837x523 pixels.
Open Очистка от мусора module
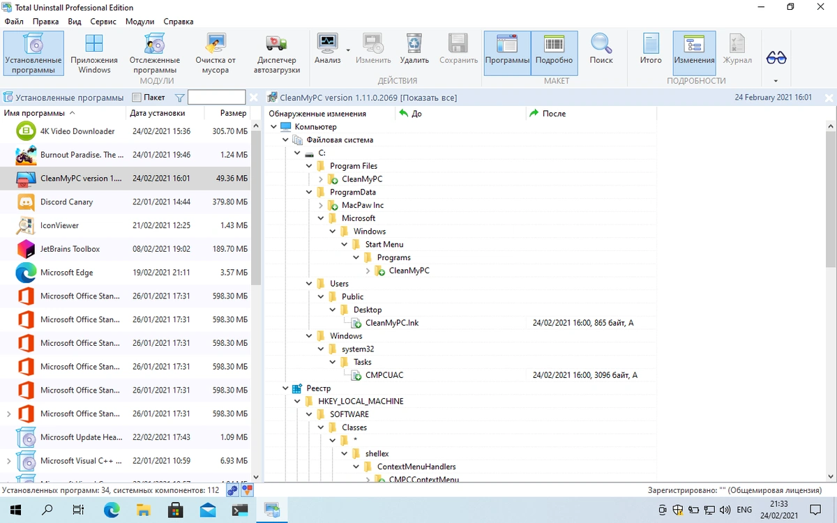(216, 54)
